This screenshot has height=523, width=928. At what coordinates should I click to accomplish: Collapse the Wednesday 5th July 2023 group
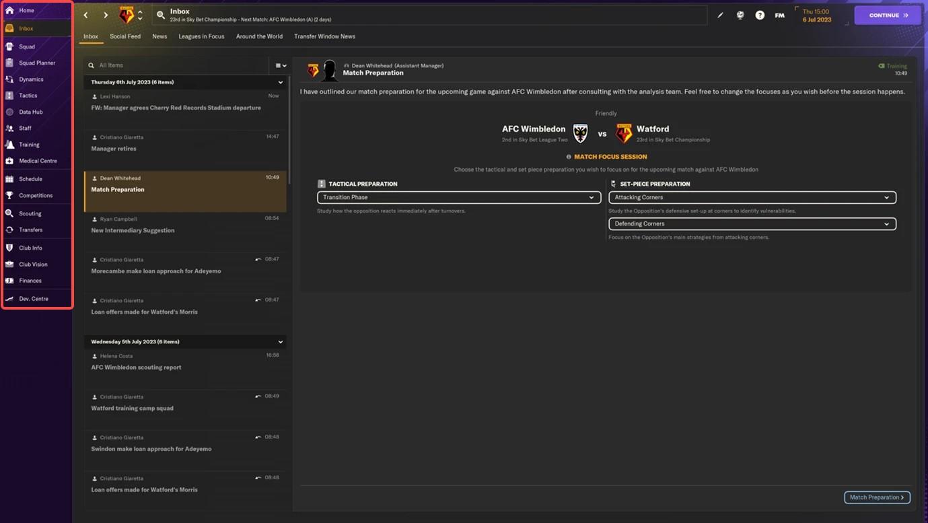(x=281, y=342)
